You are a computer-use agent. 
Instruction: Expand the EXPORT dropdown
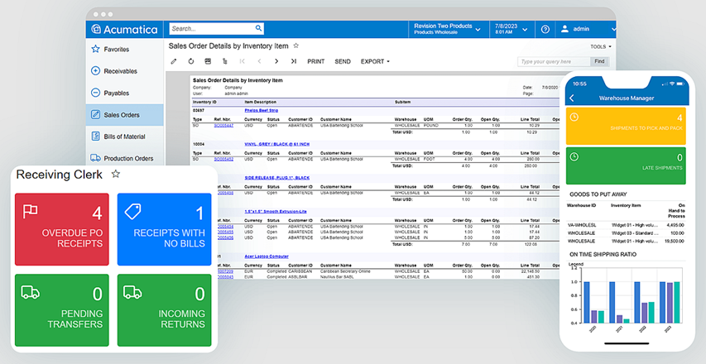click(375, 61)
